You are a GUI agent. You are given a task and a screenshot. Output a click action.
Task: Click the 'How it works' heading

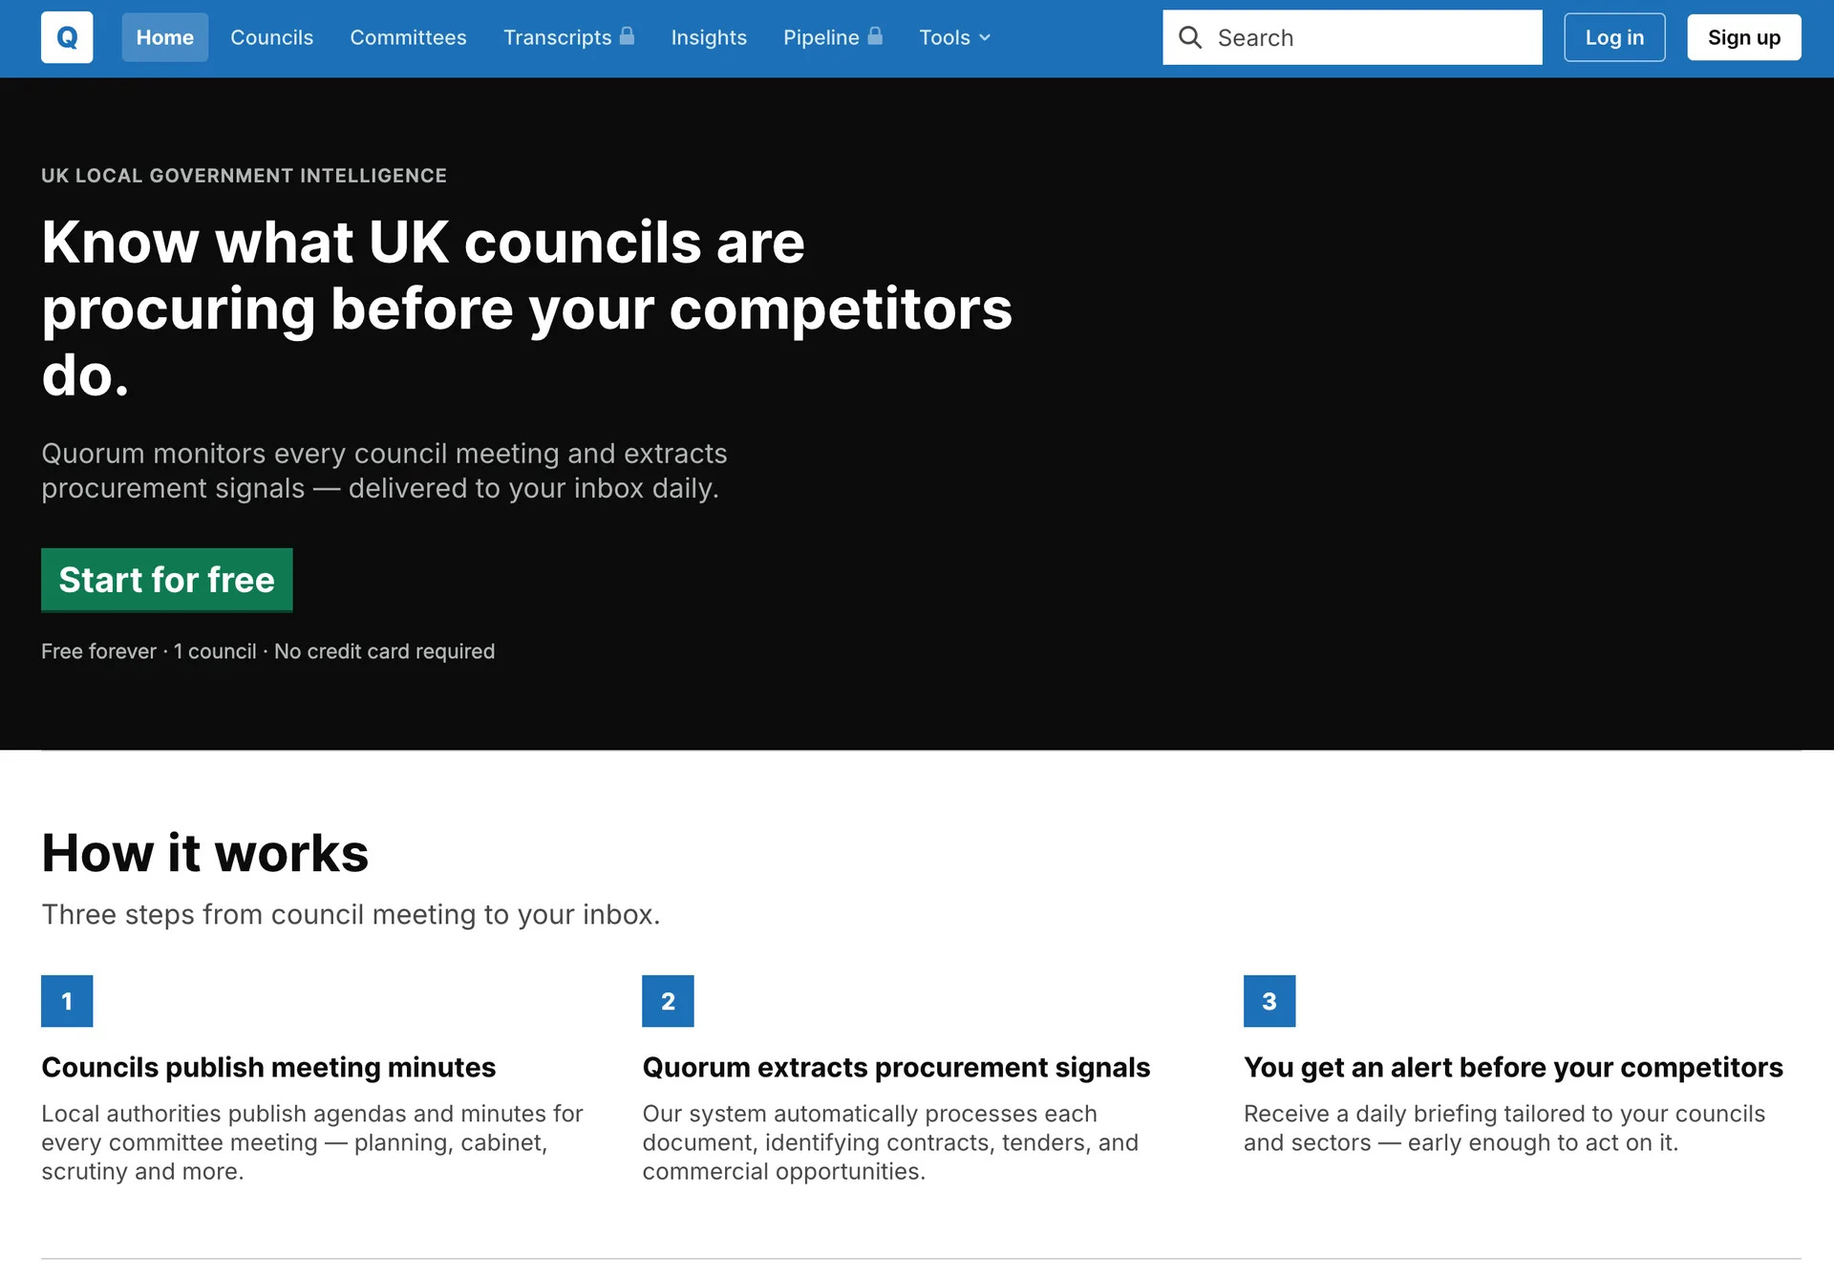(205, 853)
